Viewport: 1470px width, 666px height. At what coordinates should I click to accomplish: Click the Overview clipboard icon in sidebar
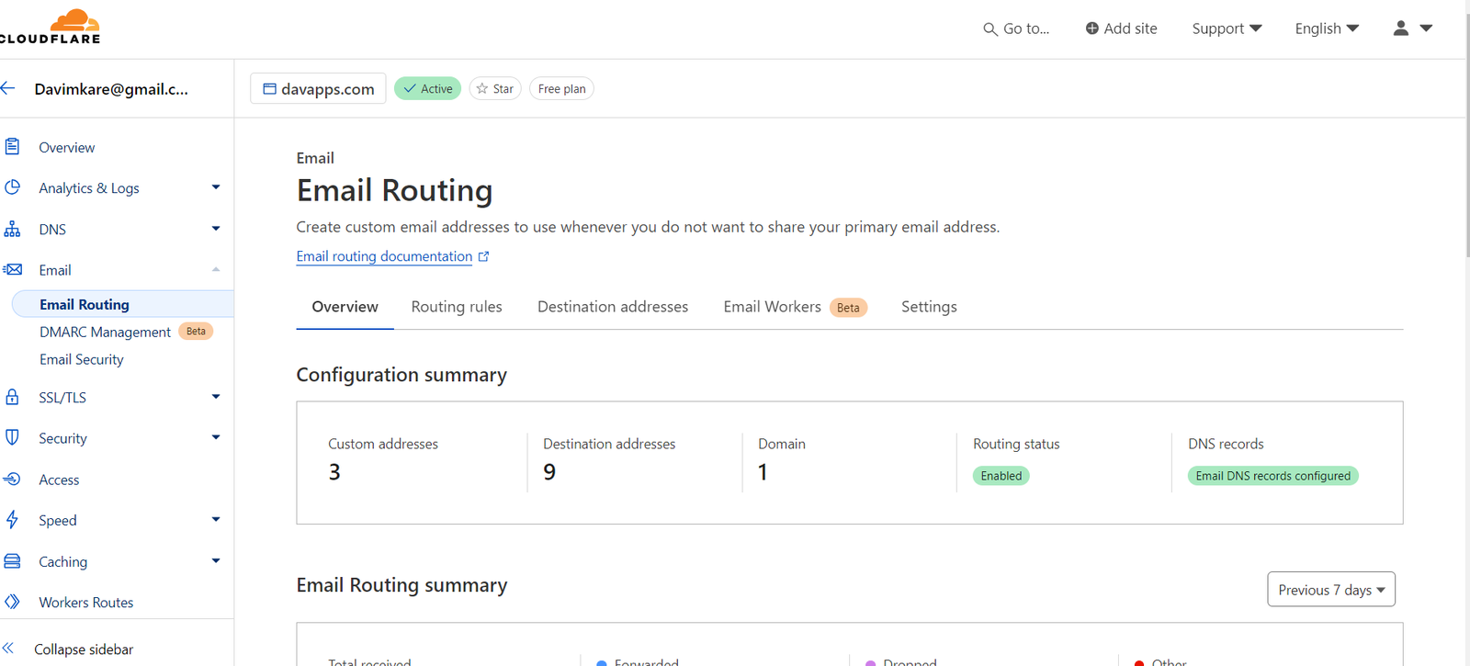coord(12,146)
